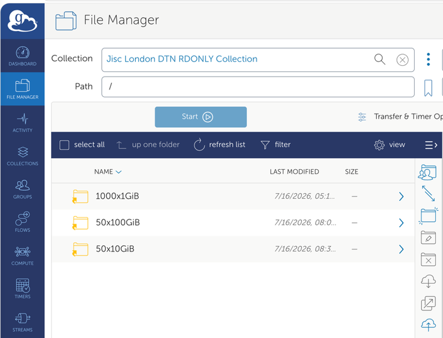Click the Transfer or Sync arrow icon

click(428, 194)
